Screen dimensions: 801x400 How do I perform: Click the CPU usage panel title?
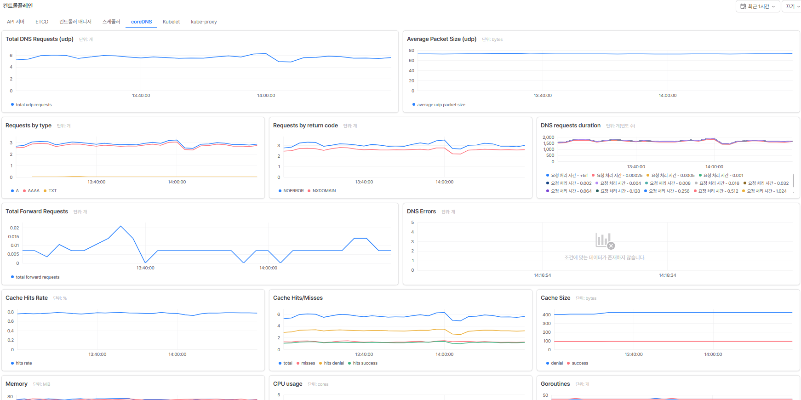pos(288,384)
